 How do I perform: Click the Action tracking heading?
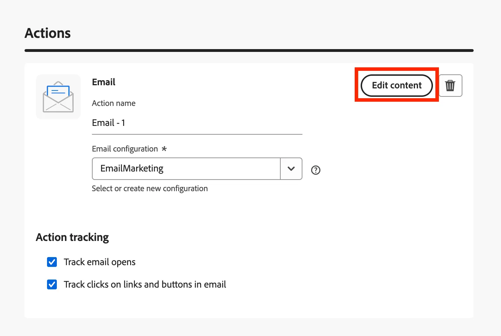pyautogui.click(x=72, y=237)
